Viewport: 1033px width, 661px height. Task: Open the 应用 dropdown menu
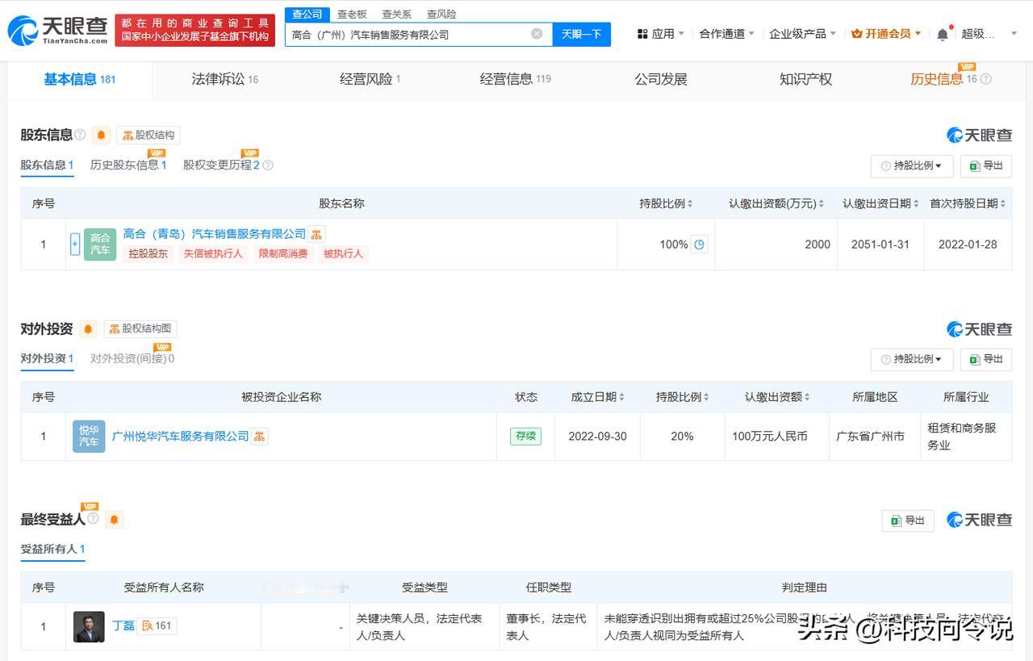(x=661, y=34)
